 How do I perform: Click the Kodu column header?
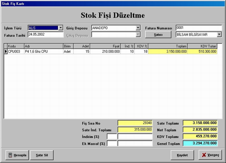[16, 46]
